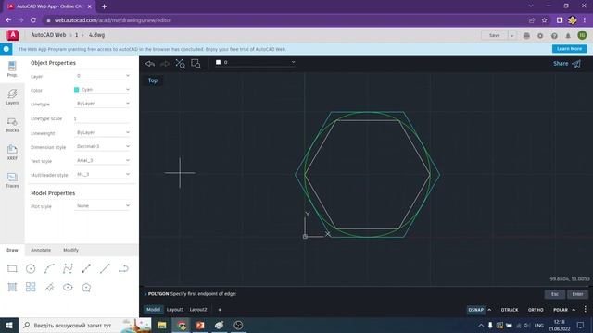This screenshot has height=333, width=593.
Task: Click the AutoCAD red logo icon
Action: pyautogui.click(x=13, y=35)
